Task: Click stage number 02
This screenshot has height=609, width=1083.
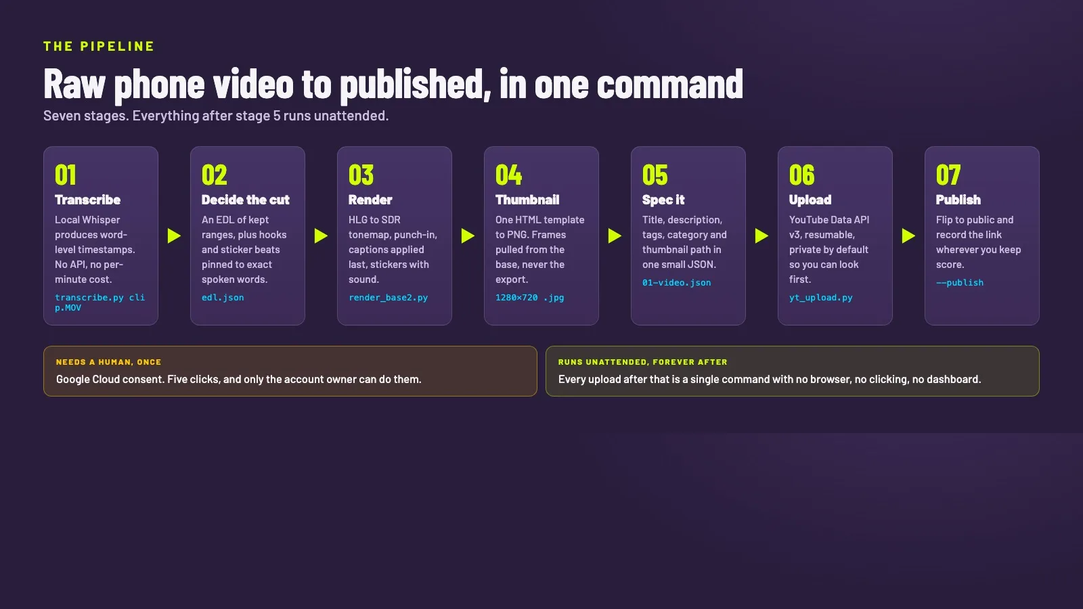Action: [215, 175]
